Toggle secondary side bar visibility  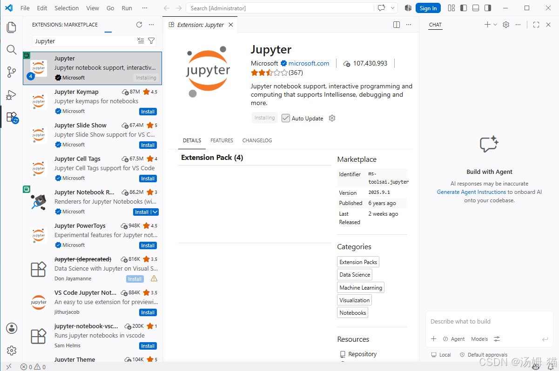click(x=487, y=8)
